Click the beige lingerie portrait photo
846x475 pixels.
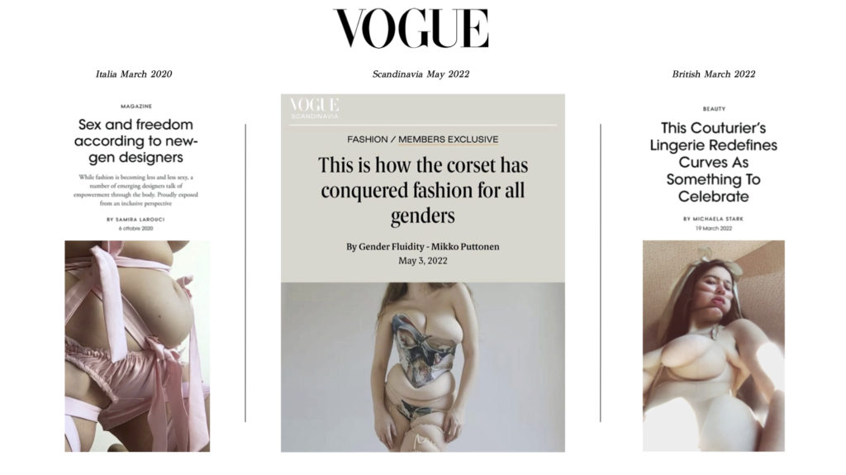[713, 346]
